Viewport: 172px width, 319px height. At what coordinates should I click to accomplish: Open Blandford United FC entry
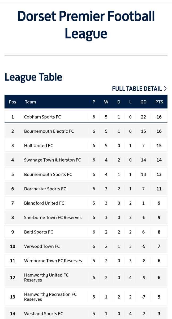44,203
